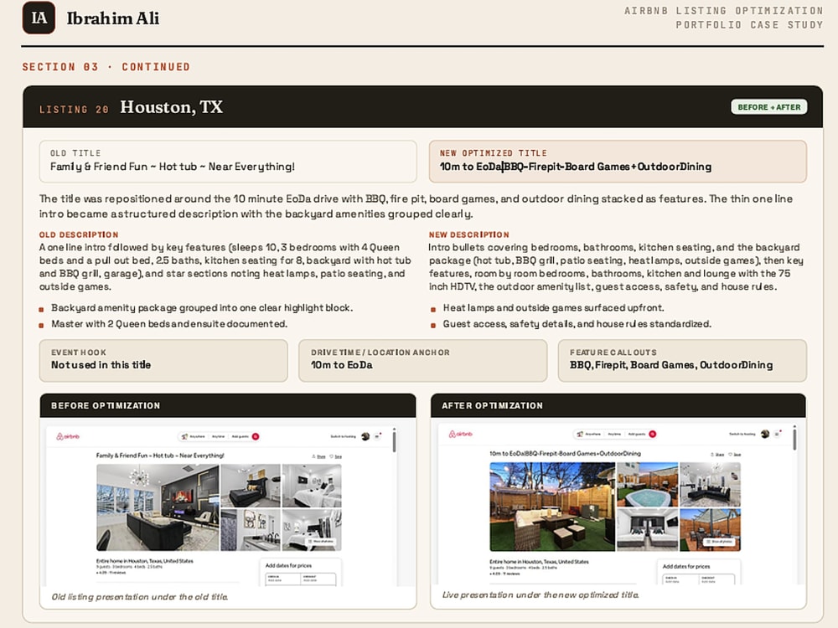
Task: Click the scrollbar in the before screenshot
Action: (x=395, y=441)
